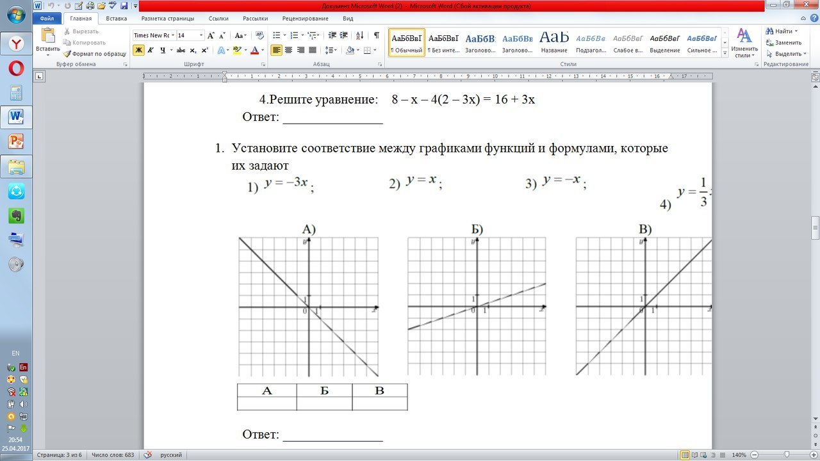Toggle show paragraph marks ¶

(377, 36)
